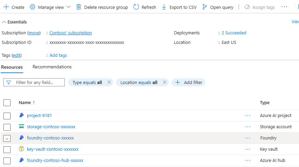Click the Add filter button
The width and height of the screenshot is (299, 167).
pos(188,82)
